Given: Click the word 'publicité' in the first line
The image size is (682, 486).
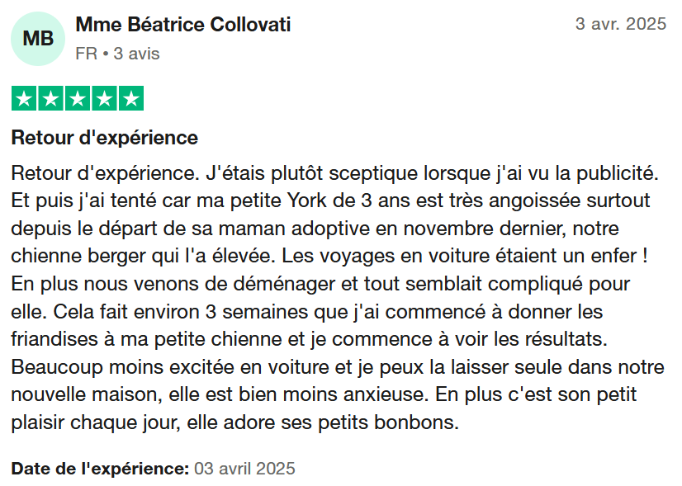Looking at the screenshot, I should tap(618, 173).
